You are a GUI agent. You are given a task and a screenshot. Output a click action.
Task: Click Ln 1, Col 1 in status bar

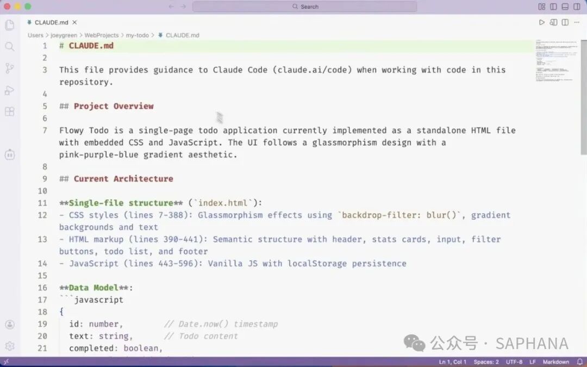(x=453, y=362)
